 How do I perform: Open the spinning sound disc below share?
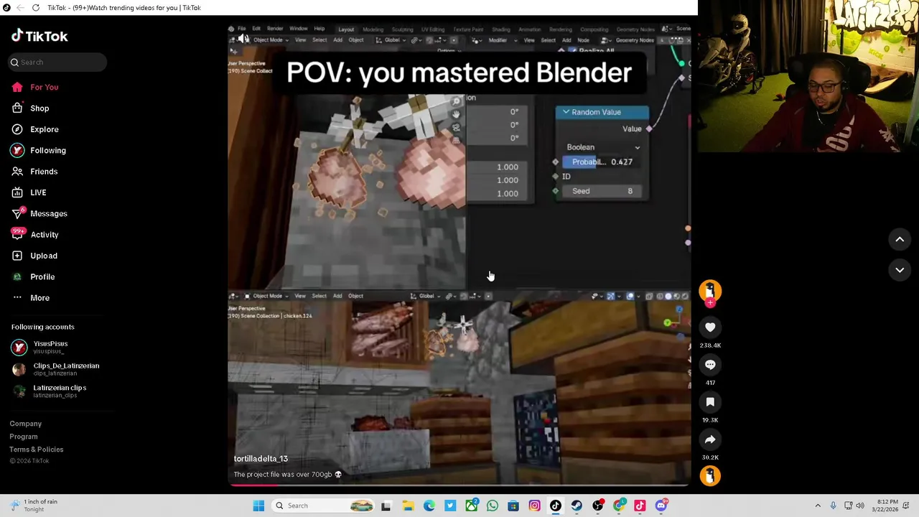[x=710, y=476]
